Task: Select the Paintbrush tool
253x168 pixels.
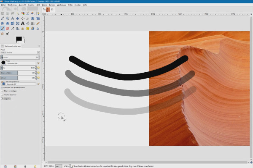Action: 3,29
